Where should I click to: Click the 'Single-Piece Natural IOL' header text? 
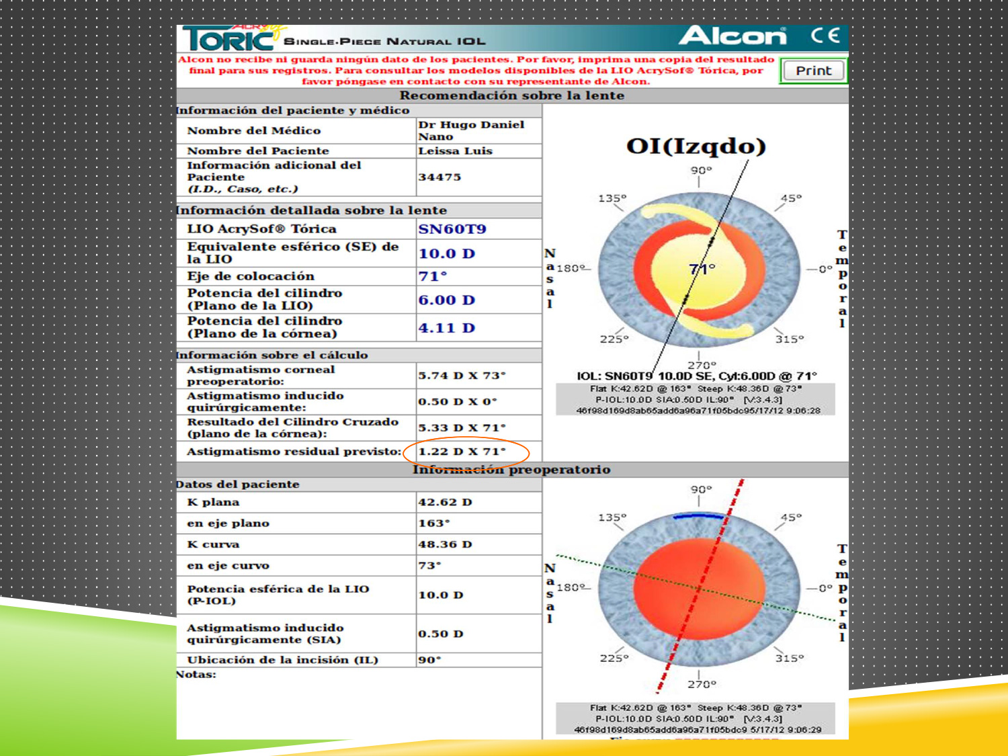coord(384,42)
